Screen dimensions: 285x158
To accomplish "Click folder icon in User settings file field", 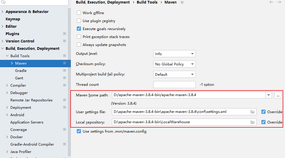I will pos(252,112).
